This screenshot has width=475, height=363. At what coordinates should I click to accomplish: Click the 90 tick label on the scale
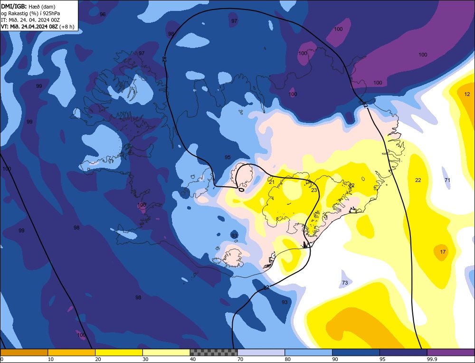pos(335,359)
